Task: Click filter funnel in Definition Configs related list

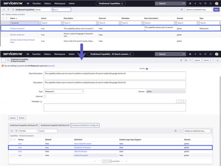Action: tap(16, 131)
